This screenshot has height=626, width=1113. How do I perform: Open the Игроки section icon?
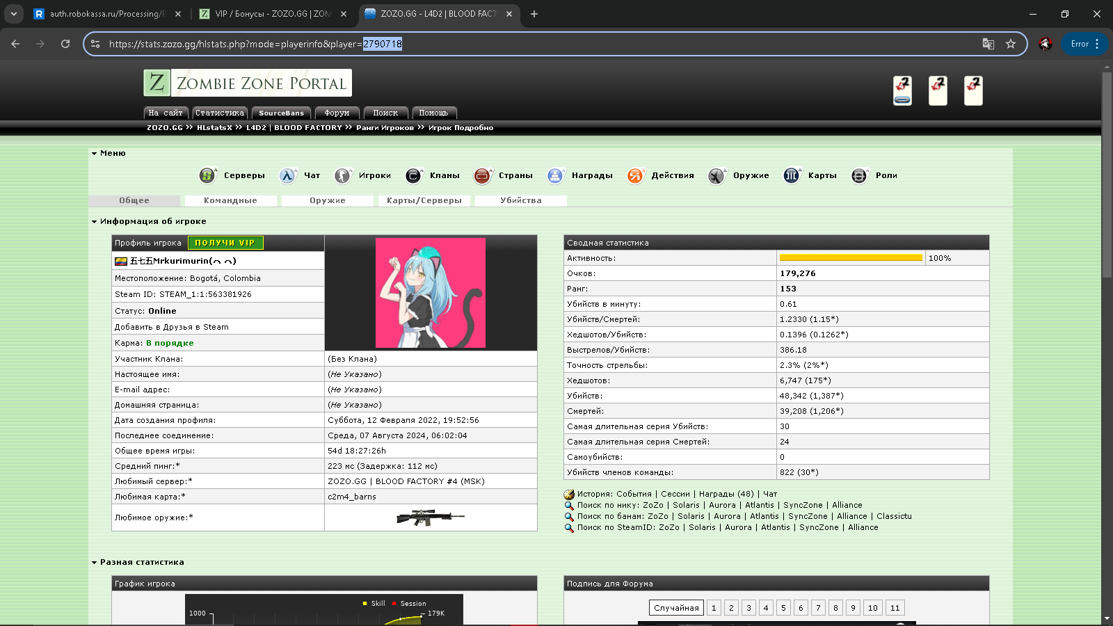coord(342,176)
